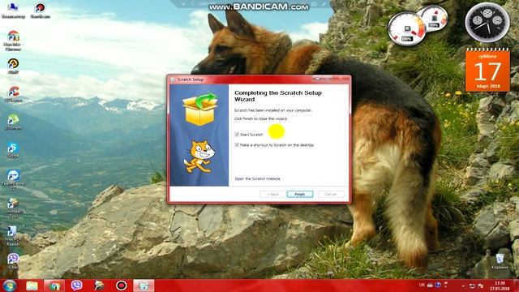The width and height of the screenshot is (519, 292).
Task: Open the Free PC Reader desktop shortcut
Action: tap(13, 236)
